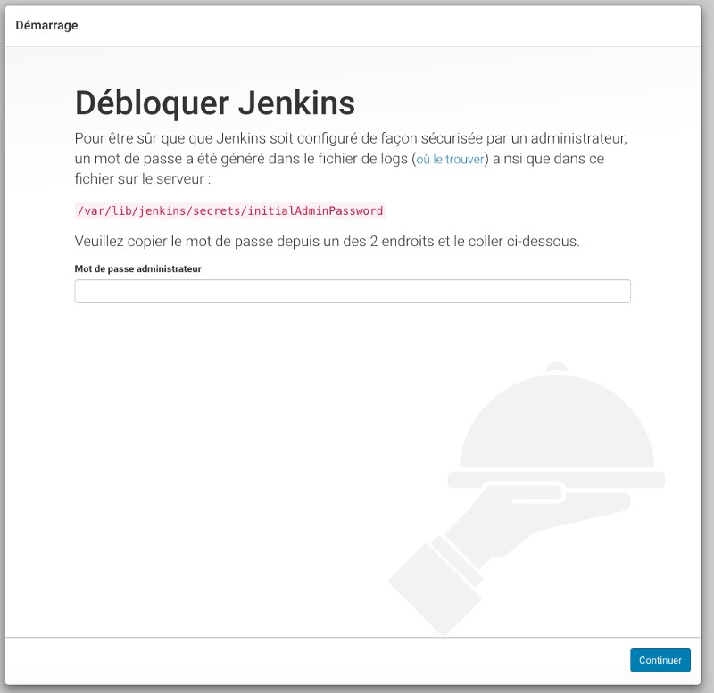Click the Continuer button

(x=660, y=660)
